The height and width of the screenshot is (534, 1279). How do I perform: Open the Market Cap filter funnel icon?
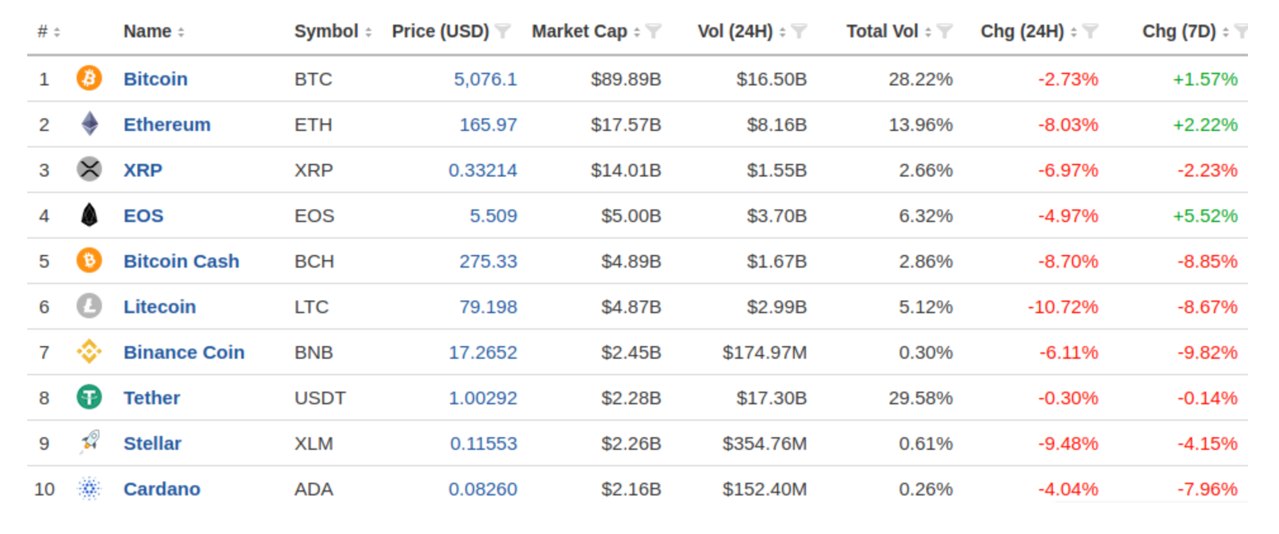(653, 31)
